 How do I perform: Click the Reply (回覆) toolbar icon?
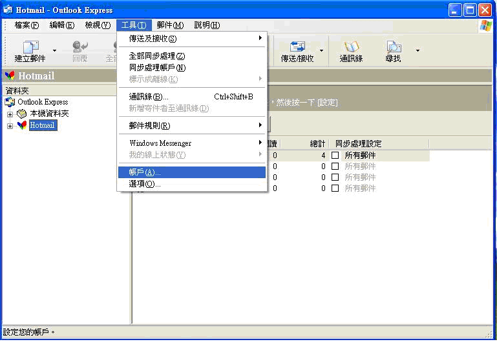point(80,47)
